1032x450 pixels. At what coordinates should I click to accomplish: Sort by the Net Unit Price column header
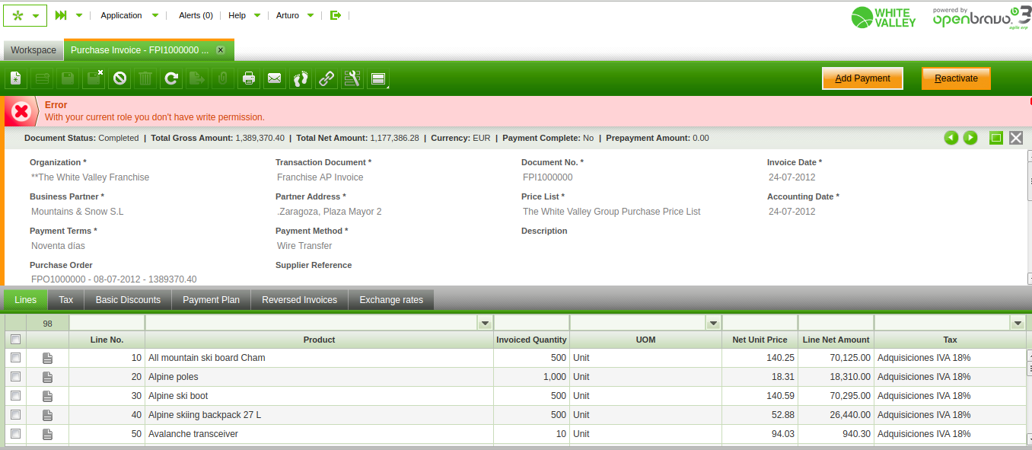pyautogui.click(x=760, y=340)
